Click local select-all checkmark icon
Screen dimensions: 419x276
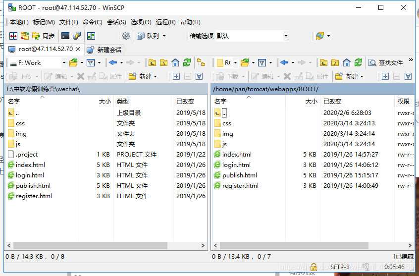[199, 76]
